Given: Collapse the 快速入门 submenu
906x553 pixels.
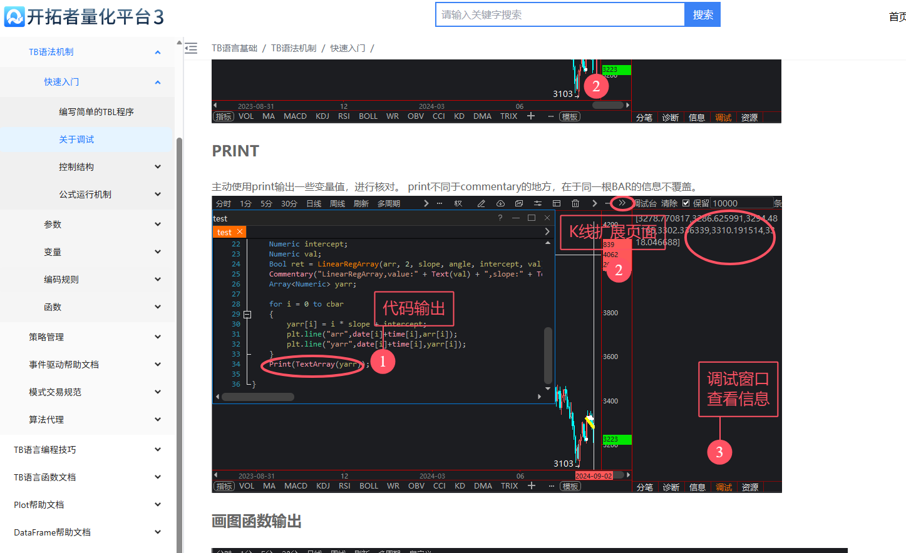Looking at the screenshot, I should [x=158, y=82].
